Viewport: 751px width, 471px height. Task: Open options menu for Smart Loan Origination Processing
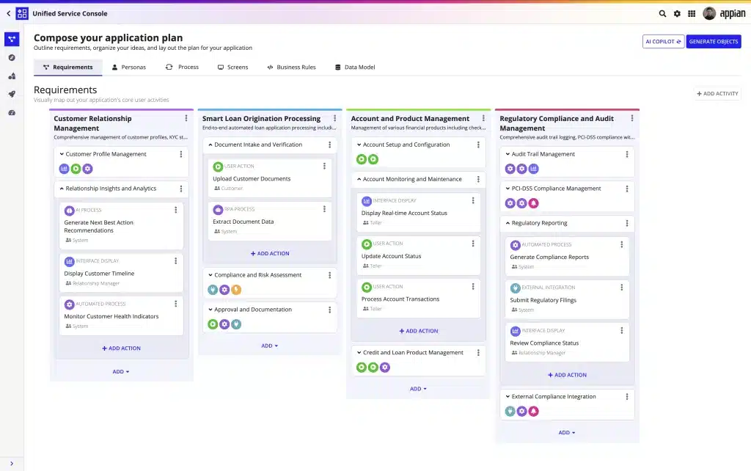[334, 118]
